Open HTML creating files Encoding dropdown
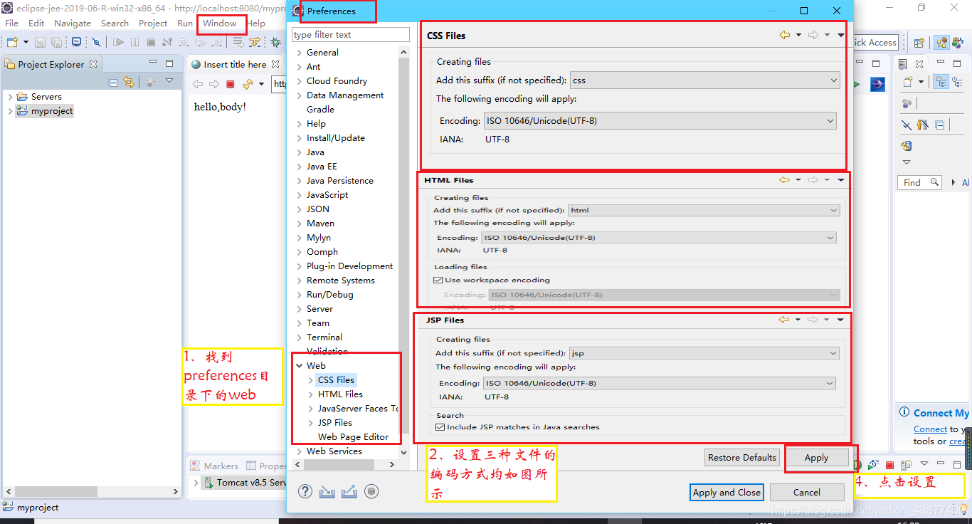The image size is (972, 524). coord(659,238)
